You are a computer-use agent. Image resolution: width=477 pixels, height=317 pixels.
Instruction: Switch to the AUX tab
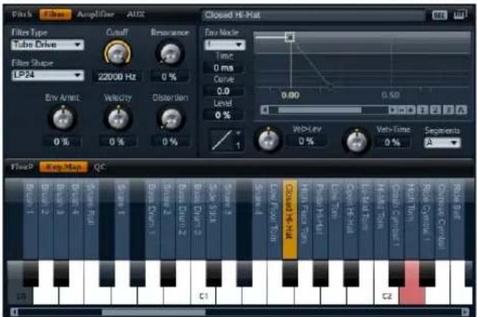coord(135,14)
